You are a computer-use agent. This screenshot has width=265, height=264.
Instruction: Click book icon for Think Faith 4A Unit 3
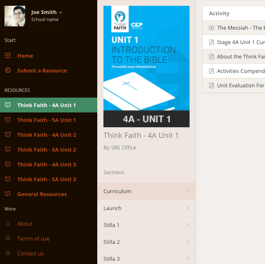(8, 164)
